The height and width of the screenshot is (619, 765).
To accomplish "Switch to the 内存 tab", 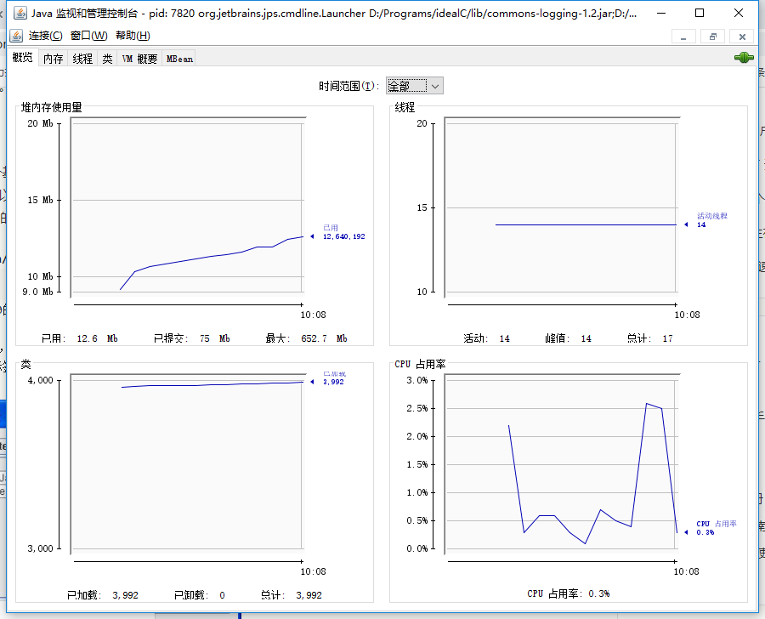I will 52,59.
